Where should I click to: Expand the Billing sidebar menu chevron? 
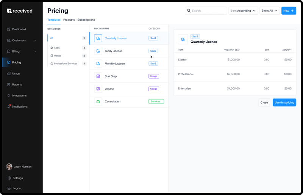point(35,51)
